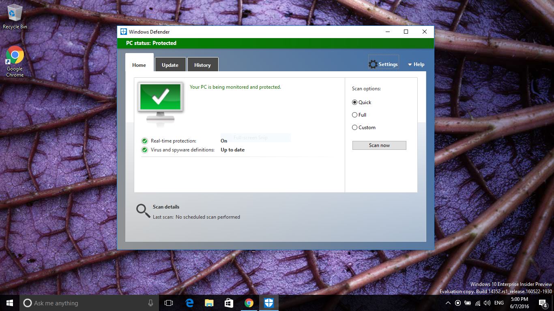Open Windows Defender from the taskbar
Viewport: 554px width, 311px height.
[268, 302]
